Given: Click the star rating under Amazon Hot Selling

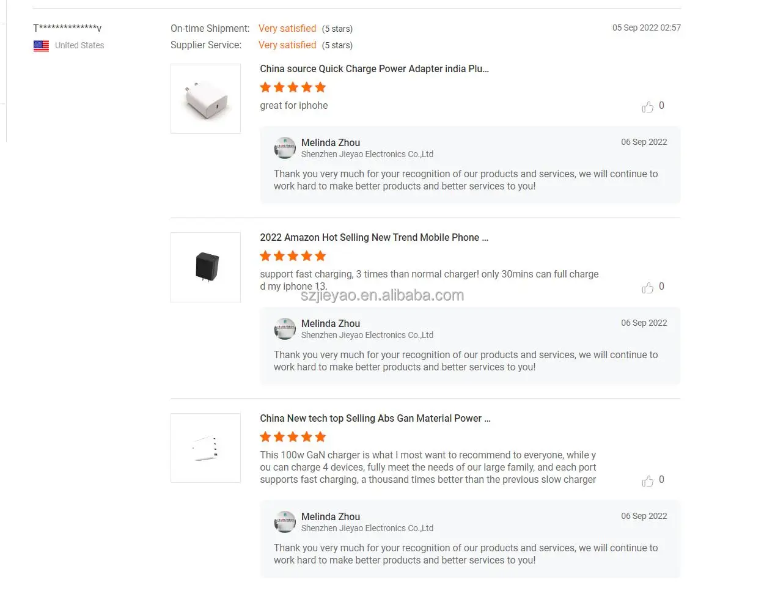Looking at the screenshot, I should coord(293,256).
